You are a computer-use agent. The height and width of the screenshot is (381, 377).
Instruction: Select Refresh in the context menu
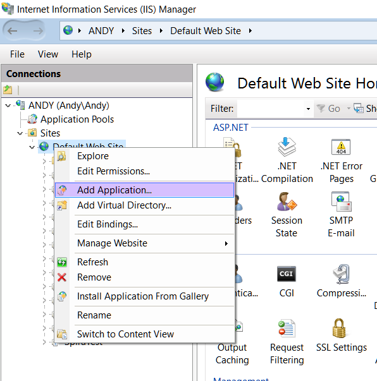(x=144, y=262)
